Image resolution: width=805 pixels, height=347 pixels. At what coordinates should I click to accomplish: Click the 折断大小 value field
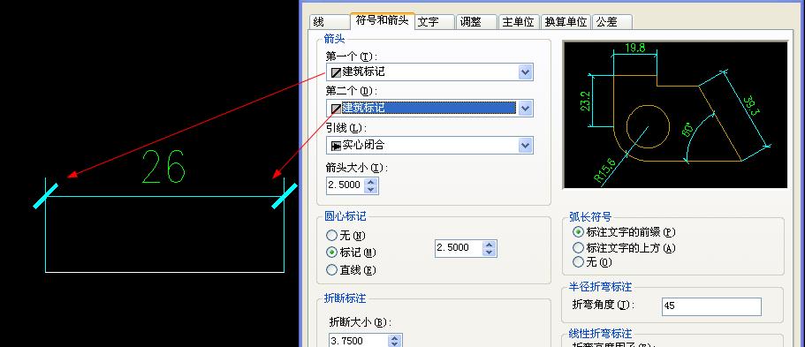[x=358, y=340]
